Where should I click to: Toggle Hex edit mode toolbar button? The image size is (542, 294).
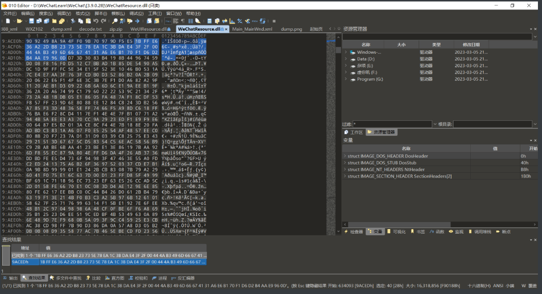168,21
